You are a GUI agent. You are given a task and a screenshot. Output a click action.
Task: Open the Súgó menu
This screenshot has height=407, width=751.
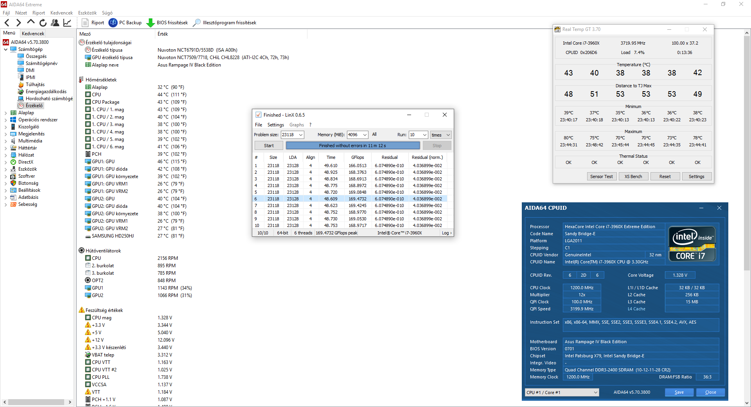coord(107,13)
